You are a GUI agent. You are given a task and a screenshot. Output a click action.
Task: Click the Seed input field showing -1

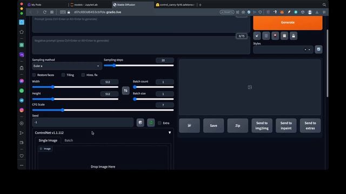(x=83, y=122)
